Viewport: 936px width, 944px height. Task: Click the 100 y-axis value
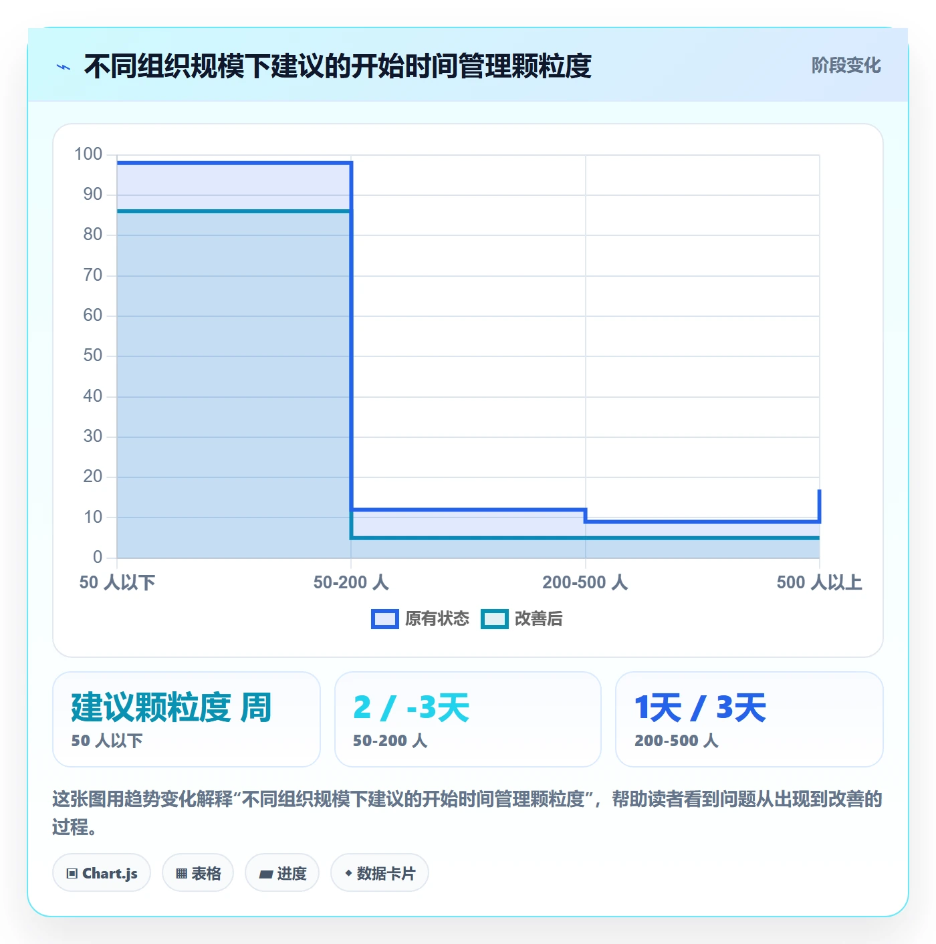point(88,154)
